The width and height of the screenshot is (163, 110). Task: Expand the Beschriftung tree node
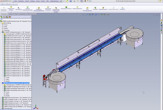point(1,23)
